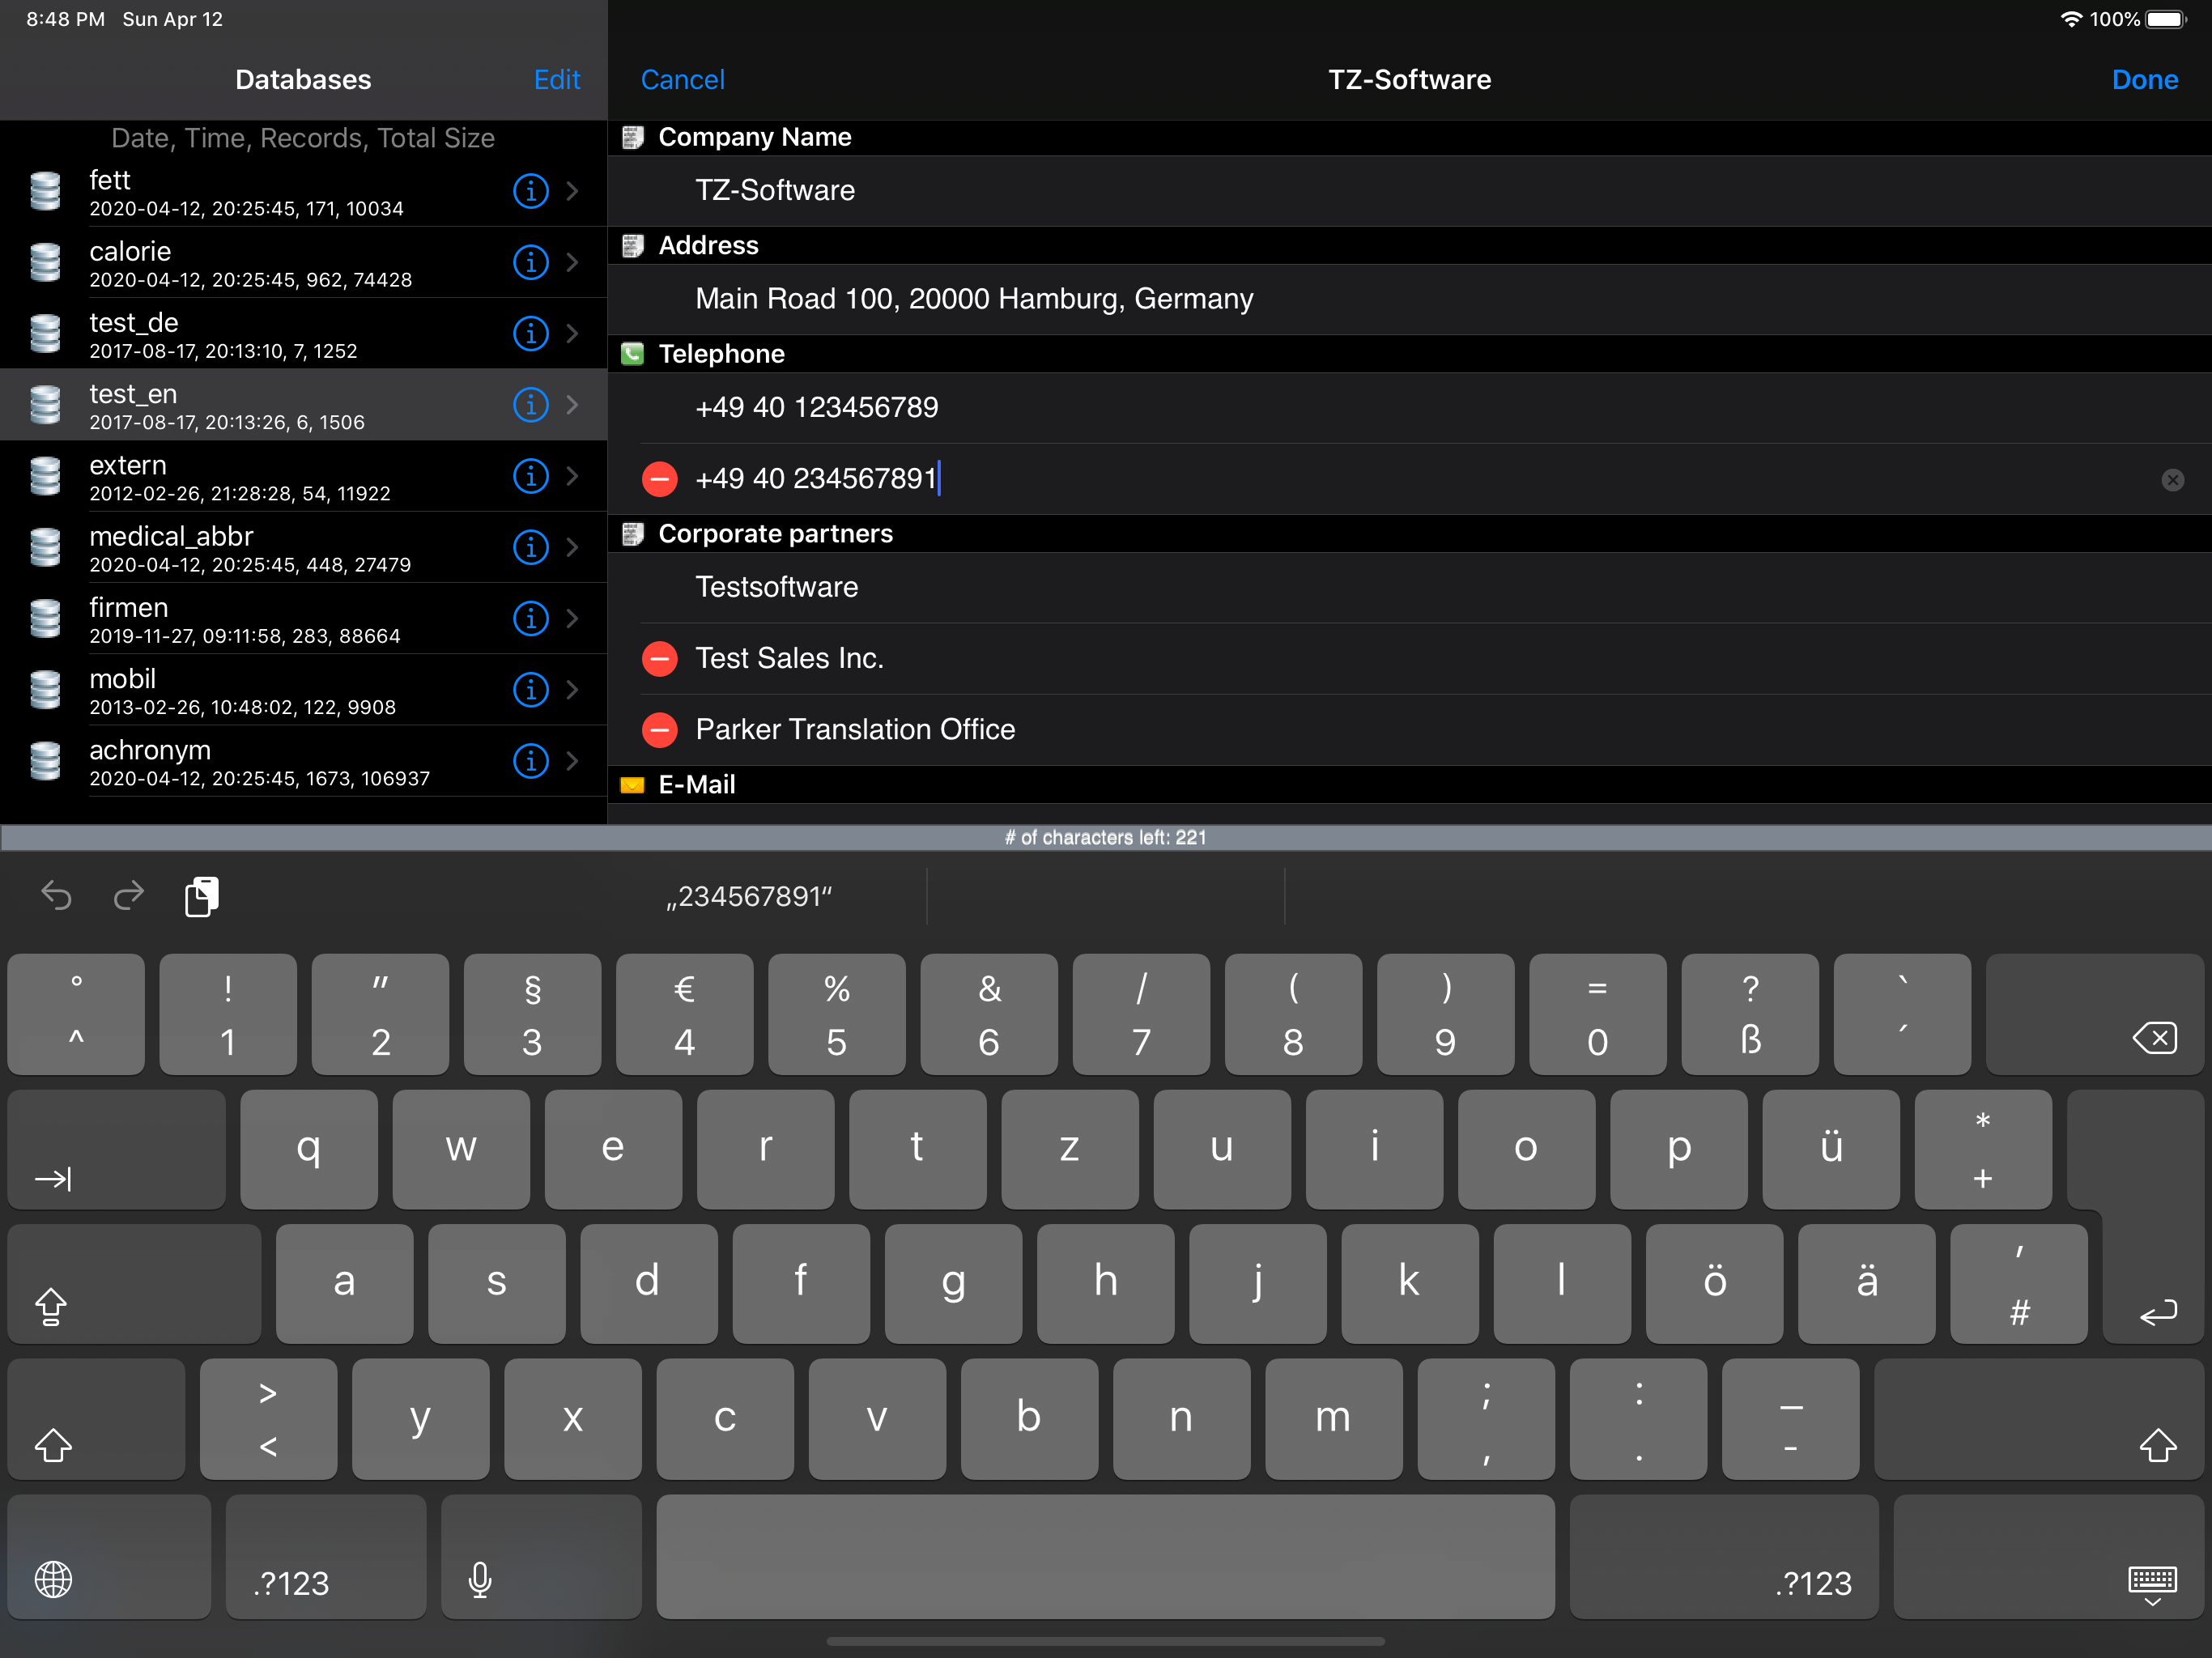Tap the + key with asterisk
The width and height of the screenshot is (2212, 1658).
pos(1983,1149)
